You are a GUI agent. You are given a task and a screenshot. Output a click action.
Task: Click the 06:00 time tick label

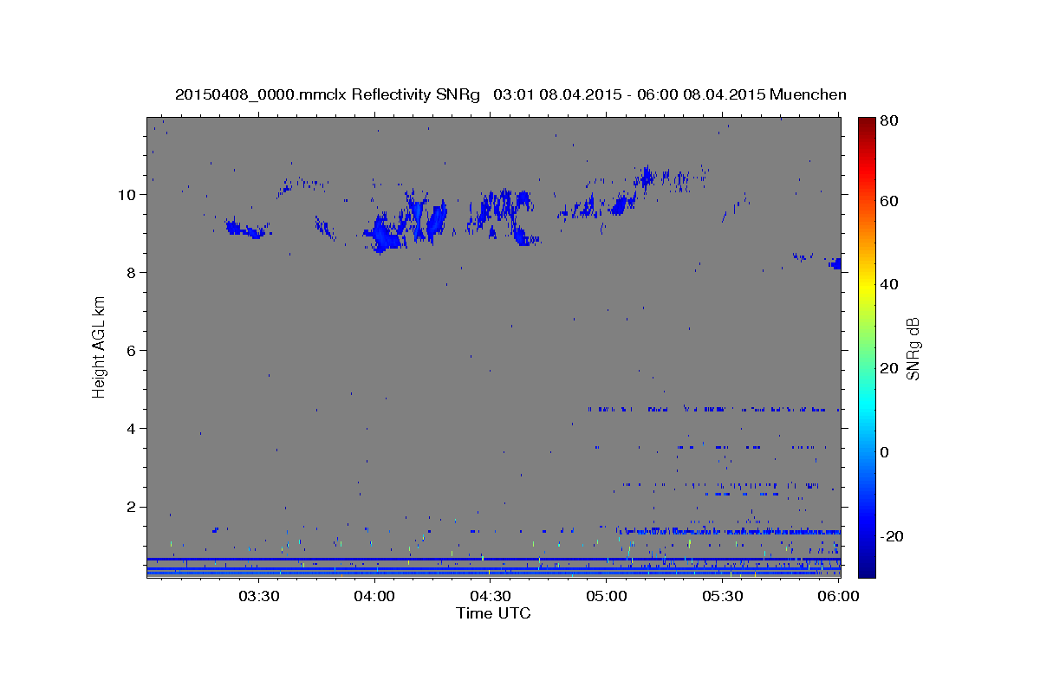click(839, 596)
